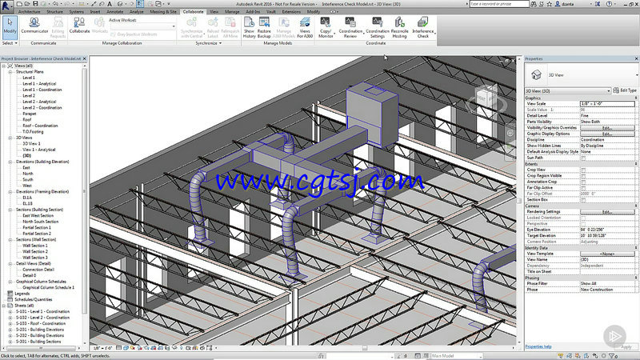This screenshot has width=640, height=360.
Task: Click the Text tool icon in quick access toolbar
Action: [x=110, y=4]
